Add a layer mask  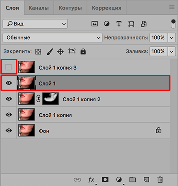105,180
